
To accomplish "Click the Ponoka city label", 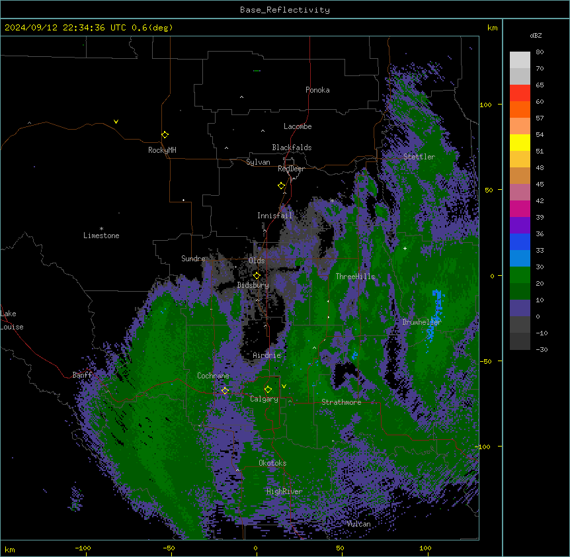I will point(317,90).
